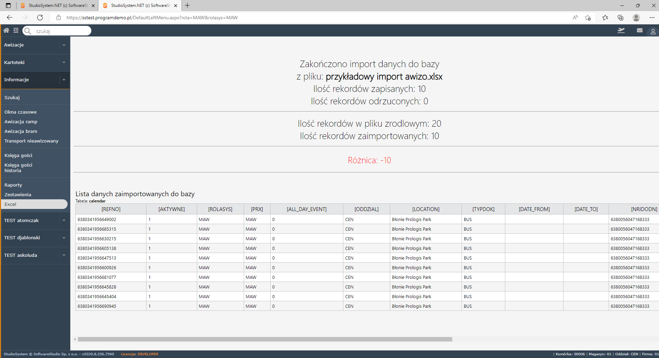Click the horizontal table scrollbar thumb

[265, 339]
